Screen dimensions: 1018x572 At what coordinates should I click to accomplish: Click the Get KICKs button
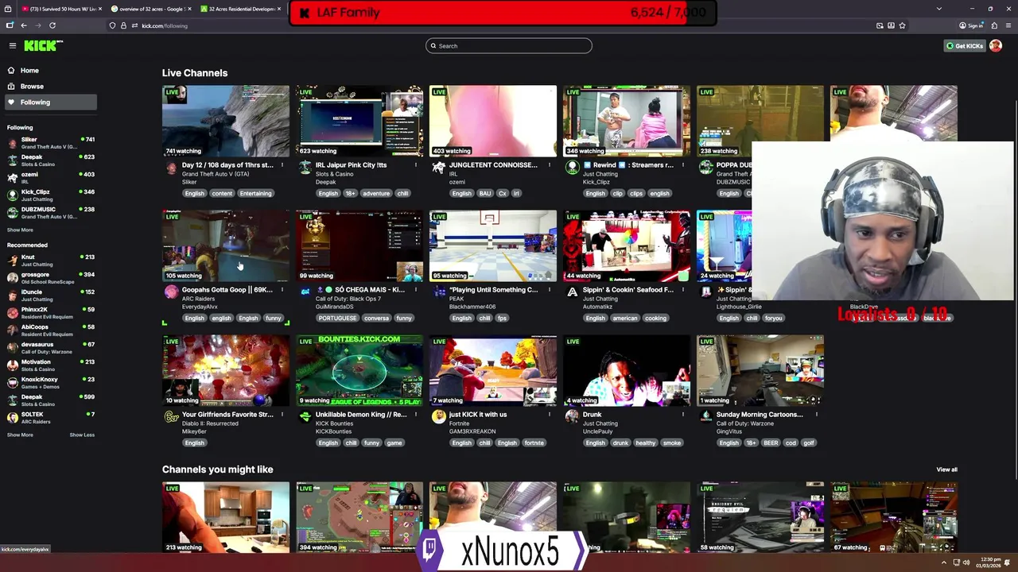(965, 46)
